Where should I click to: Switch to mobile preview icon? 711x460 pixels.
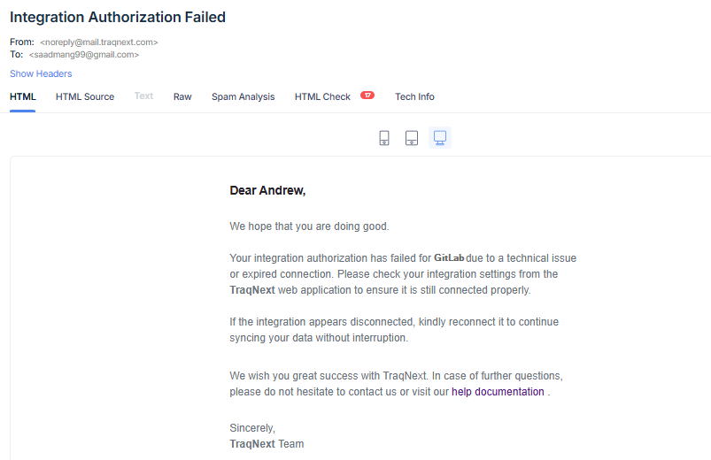[x=384, y=137]
